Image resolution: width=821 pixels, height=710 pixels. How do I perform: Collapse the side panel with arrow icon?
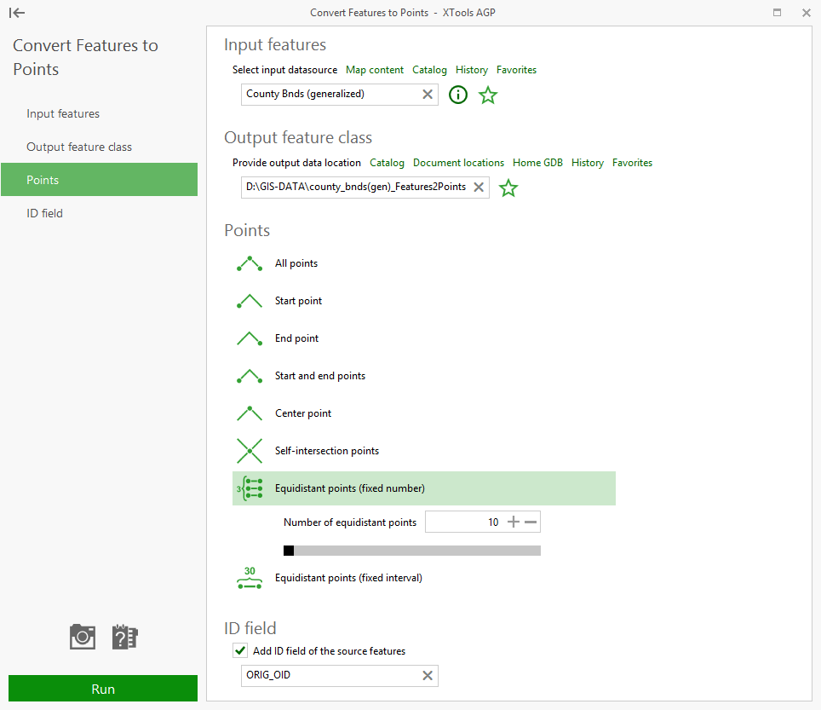17,13
